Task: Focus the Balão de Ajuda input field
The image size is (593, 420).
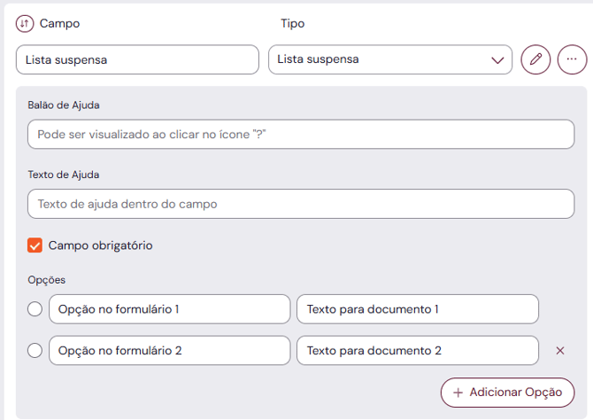Action: click(301, 134)
